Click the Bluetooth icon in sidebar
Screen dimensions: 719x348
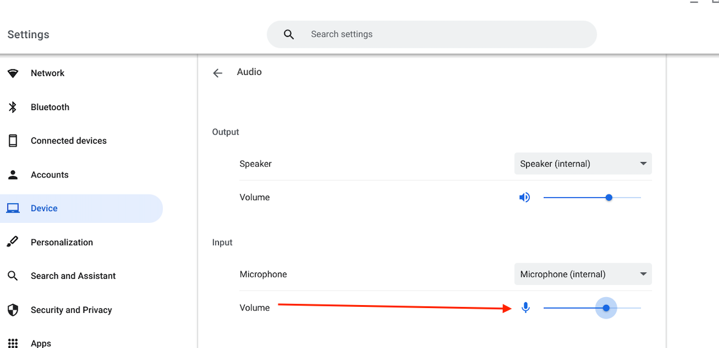[13, 107]
